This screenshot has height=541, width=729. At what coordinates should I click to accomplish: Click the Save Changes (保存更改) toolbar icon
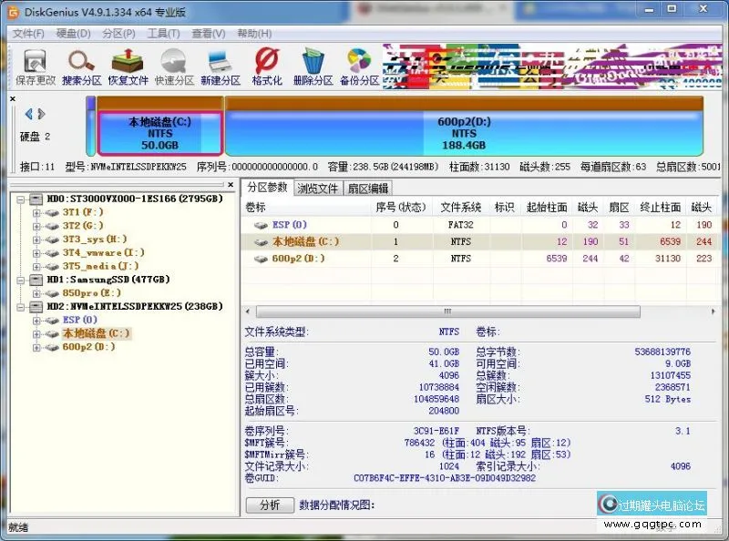(x=35, y=66)
